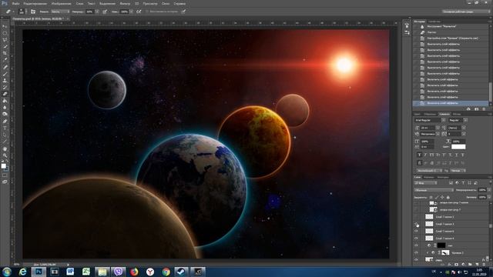Toggle Underline in Character panel
493x277 pixels.
[x=457, y=155]
